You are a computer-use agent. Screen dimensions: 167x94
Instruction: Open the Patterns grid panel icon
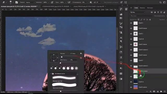click(121, 74)
